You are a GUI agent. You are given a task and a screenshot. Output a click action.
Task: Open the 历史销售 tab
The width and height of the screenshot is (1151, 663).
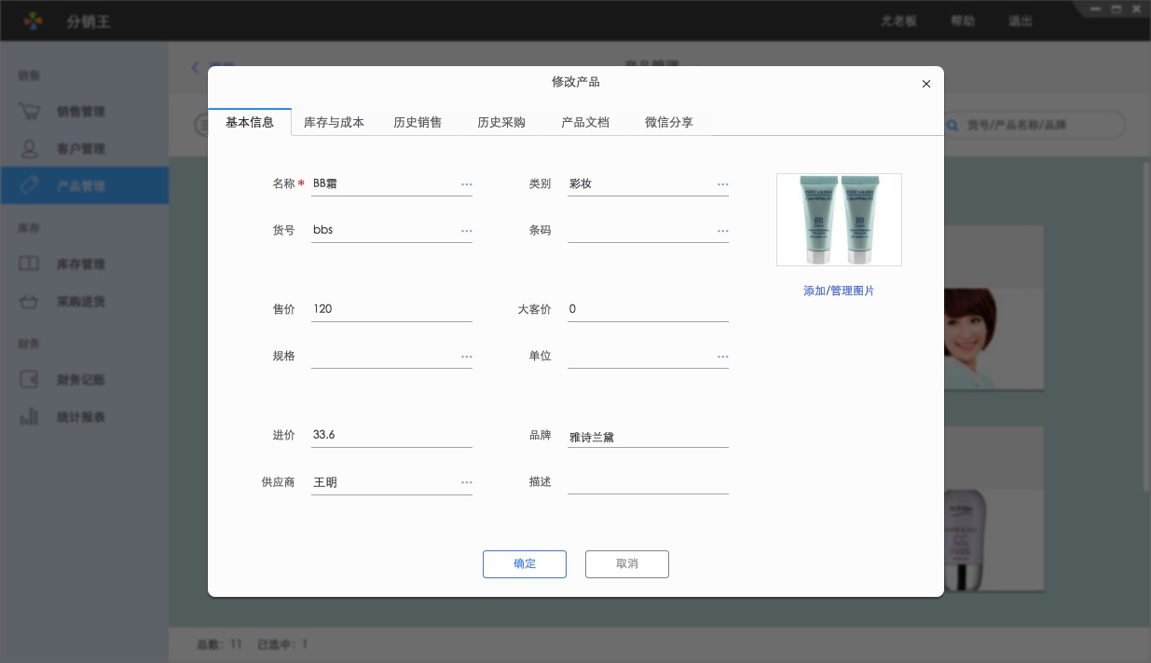click(x=418, y=122)
